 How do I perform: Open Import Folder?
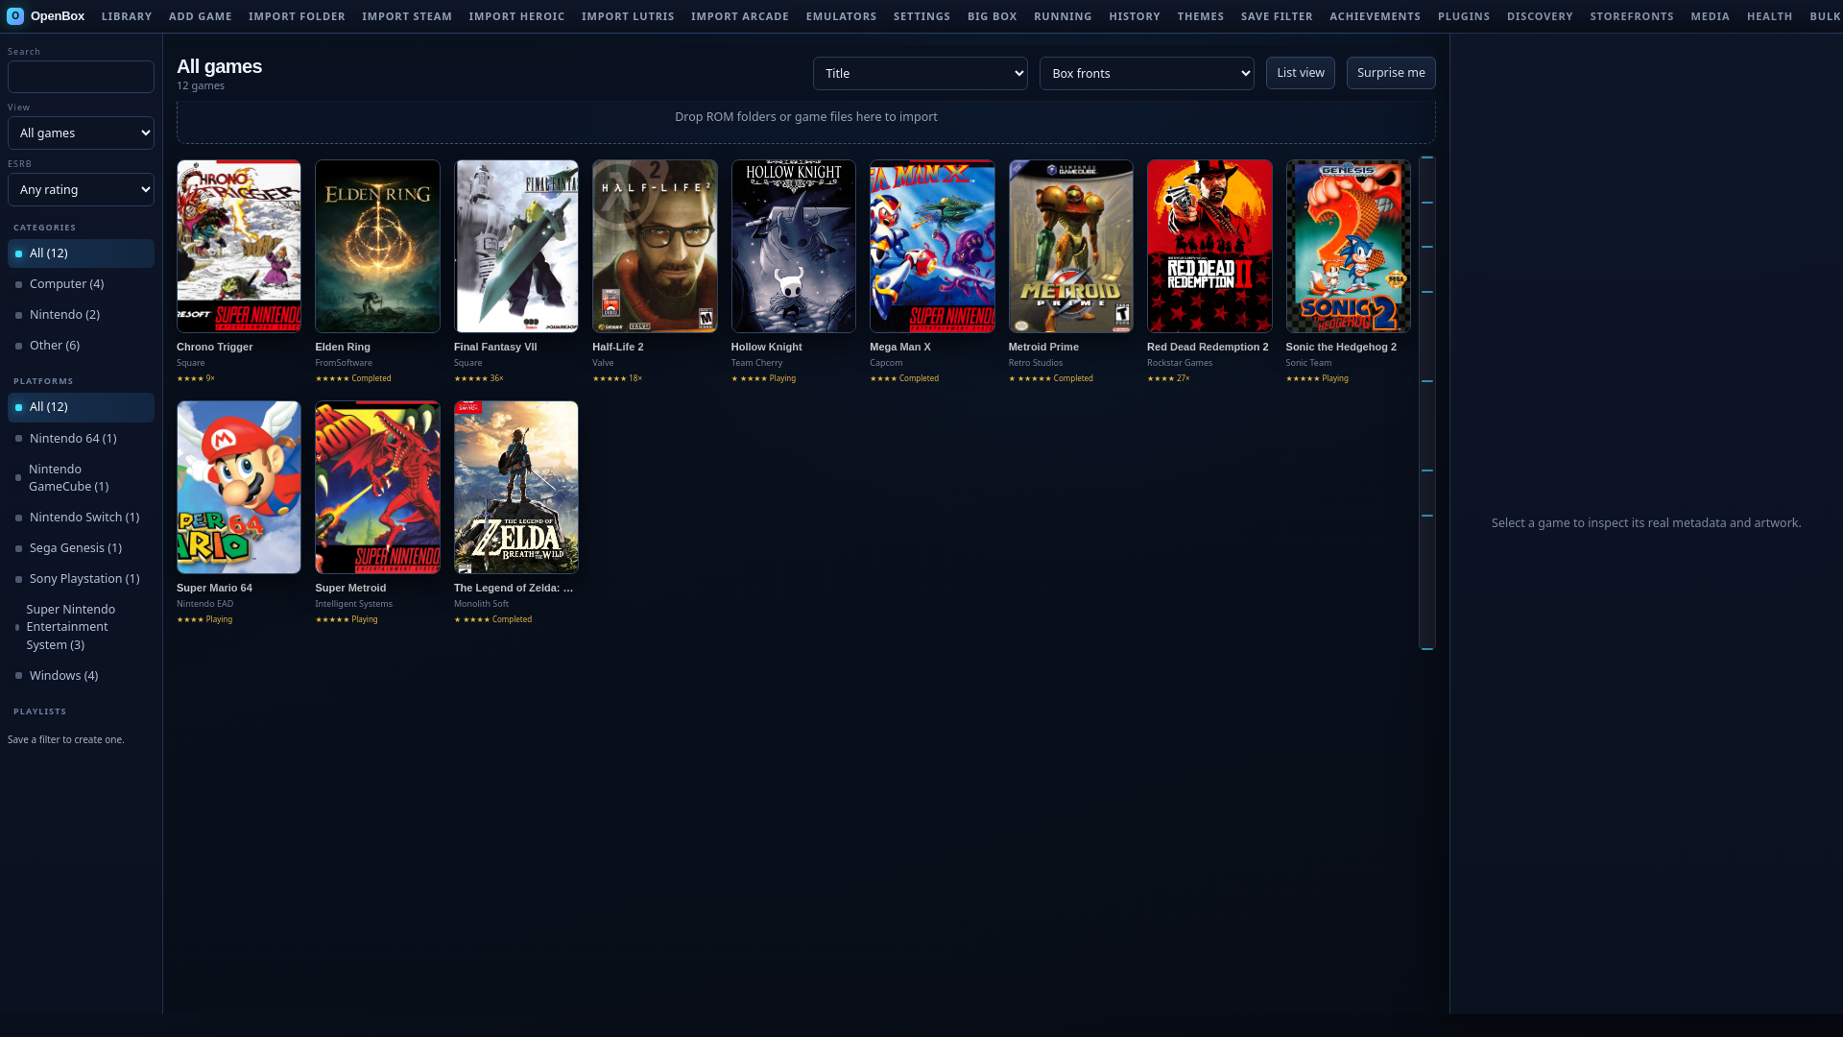[x=297, y=16]
